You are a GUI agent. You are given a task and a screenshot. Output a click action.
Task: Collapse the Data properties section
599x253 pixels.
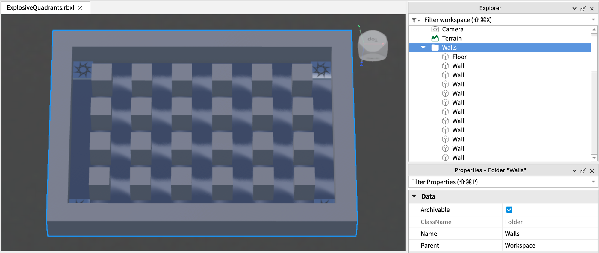pyautogui.click(x=414, y=196)
